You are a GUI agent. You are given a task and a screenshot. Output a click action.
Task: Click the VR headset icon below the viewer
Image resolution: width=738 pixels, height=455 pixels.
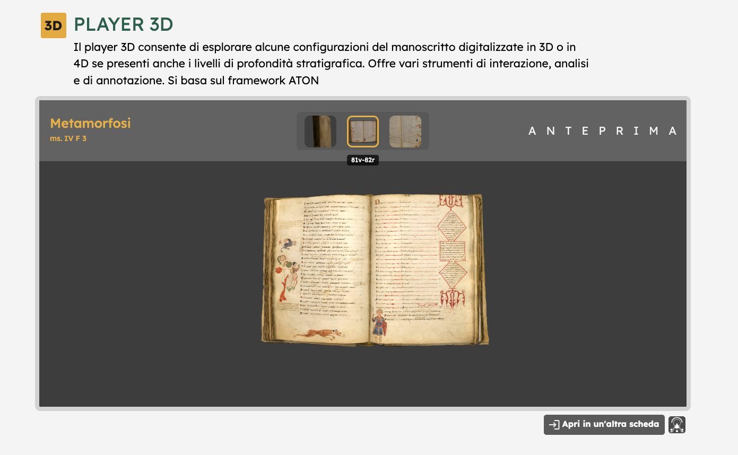pyautogui.click(x=676, y=425)
